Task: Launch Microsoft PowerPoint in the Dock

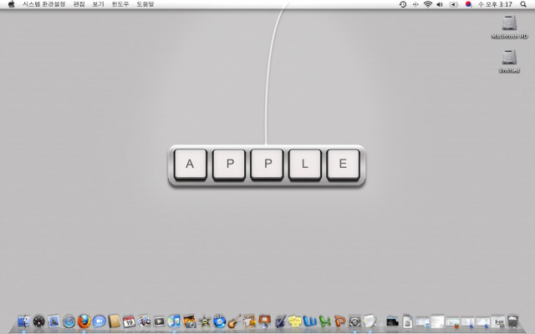Action: (339, 321)
